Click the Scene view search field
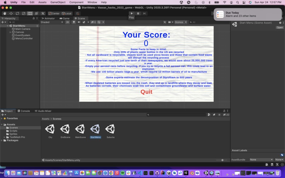The width and height of the screenshot is (285, 178). tap(209, 22)
